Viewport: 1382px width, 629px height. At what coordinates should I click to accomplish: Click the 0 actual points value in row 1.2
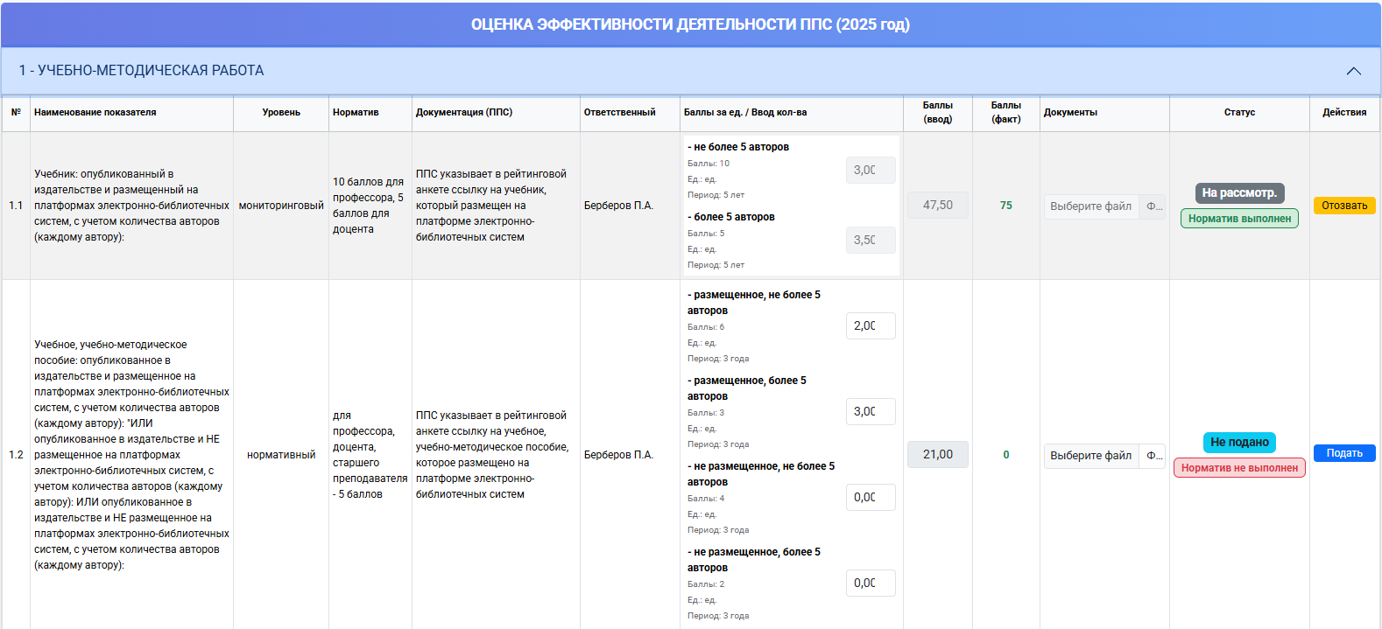pyautogui.click(x=1006, y=455)
